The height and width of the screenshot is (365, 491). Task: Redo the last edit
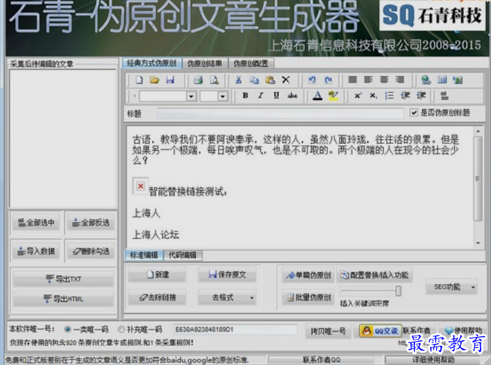(x=328, y=80)
